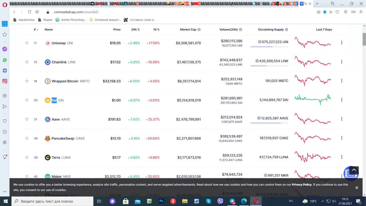Open the Aave row three-dot menu
This screenshot has width=366, height=206.
[342, 119]
